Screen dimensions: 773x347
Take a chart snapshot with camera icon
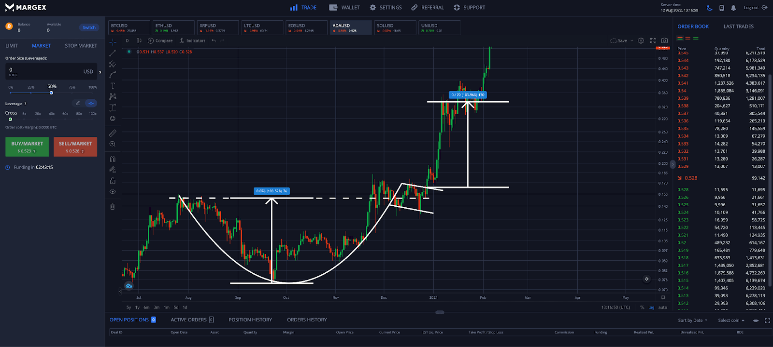pyautogui.click(x=664, y=41)
